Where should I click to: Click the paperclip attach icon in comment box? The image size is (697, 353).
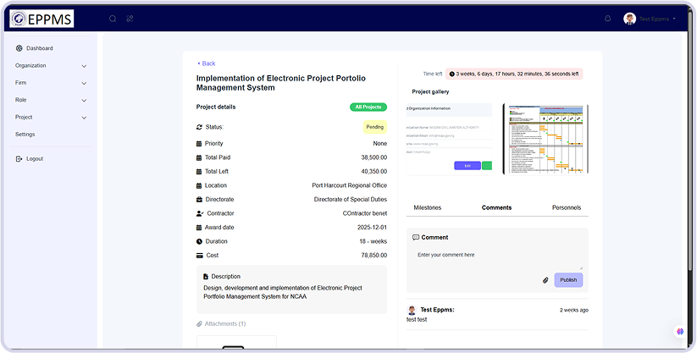tap(545, 279)
